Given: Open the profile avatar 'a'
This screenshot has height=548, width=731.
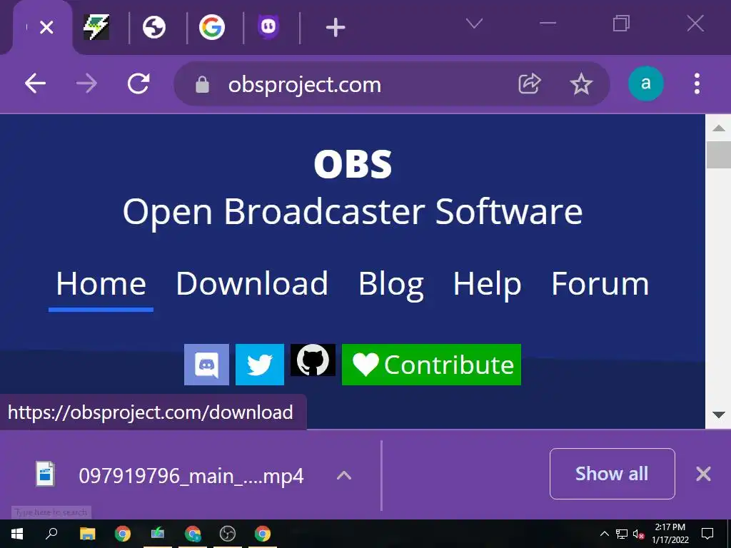Looking at the screenshot, I should pos(645,83).
